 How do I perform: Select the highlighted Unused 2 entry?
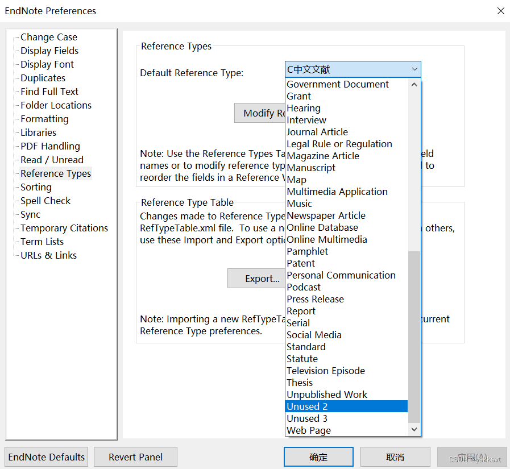point(346,406)
